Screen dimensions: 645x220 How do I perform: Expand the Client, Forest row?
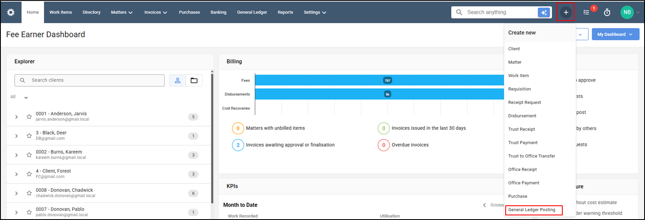pos(16,174)
